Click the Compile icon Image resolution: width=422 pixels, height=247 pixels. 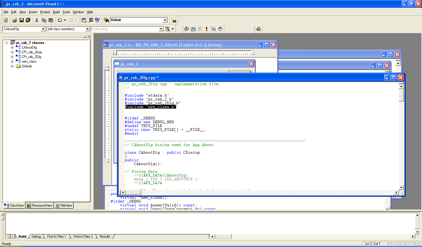click(186, 29)
